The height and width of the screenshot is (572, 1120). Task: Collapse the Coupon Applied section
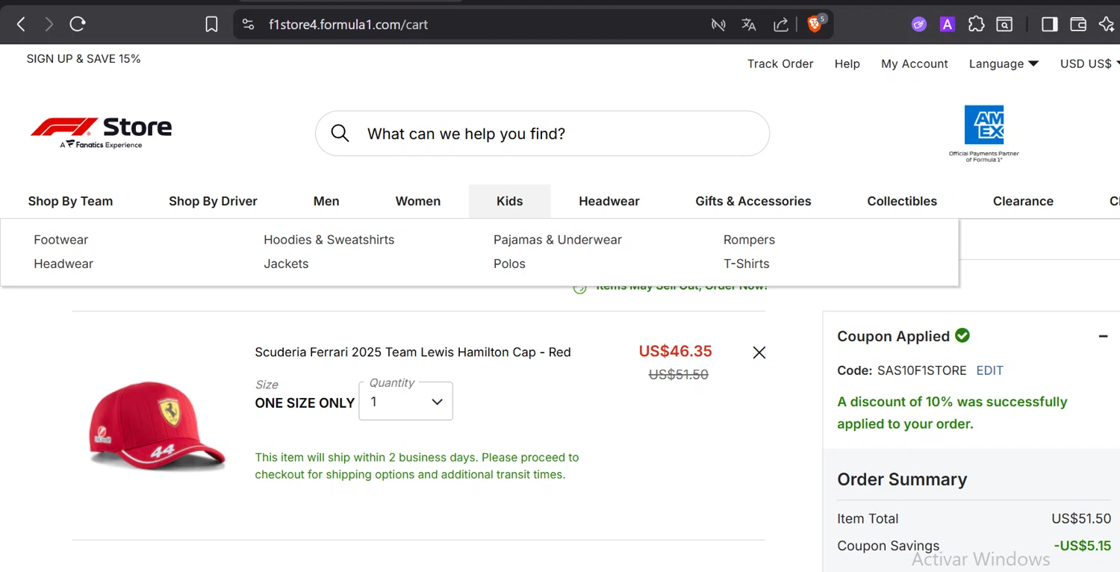pyautogui.click(x=1103, y=337)
